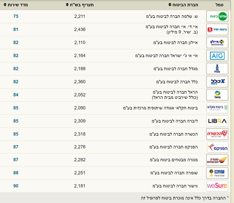Image resolution: width=234 pixels, height=203 pixels.
Task: Open service index 82 for AIG row
Action: [x=16, y=56]
